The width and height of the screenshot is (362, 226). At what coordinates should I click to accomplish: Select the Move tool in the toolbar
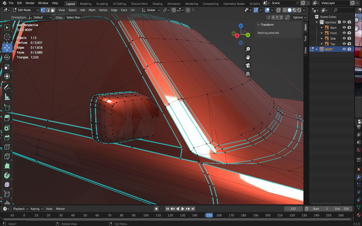(x=7, y=47)
